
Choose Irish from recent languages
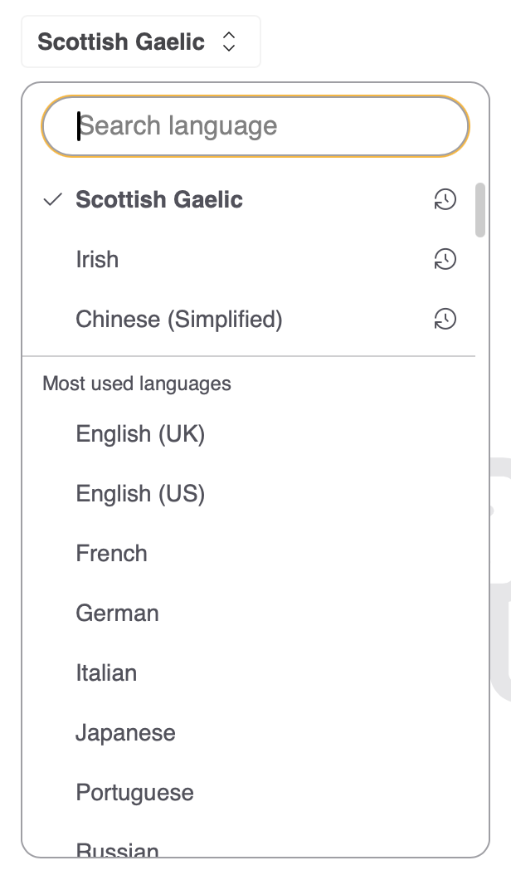tap(97, 260)
